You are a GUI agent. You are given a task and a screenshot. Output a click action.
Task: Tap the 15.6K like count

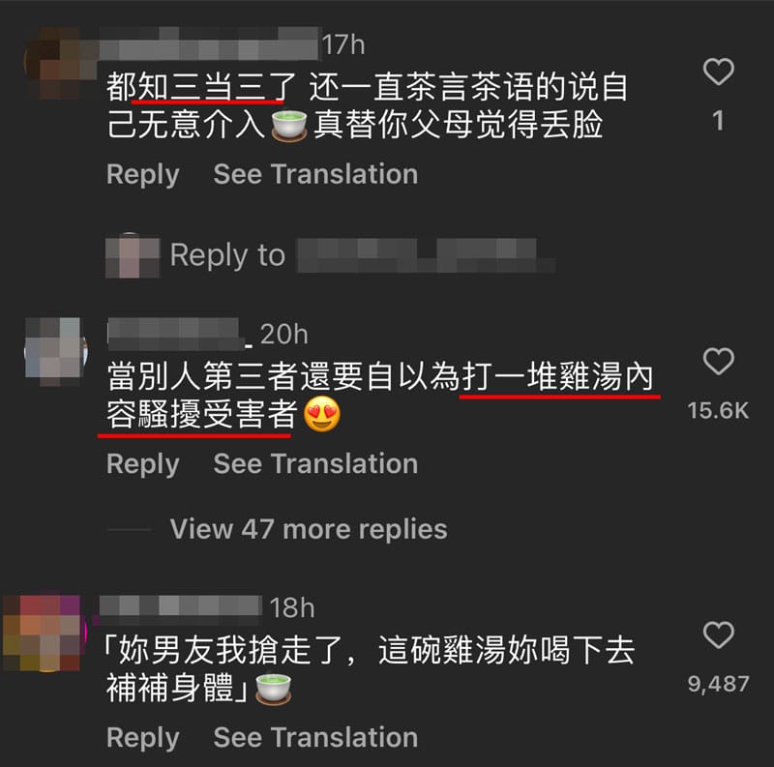718,411
